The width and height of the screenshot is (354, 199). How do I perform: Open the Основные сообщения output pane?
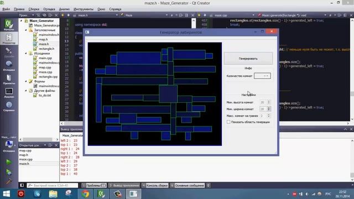[187, 186]
